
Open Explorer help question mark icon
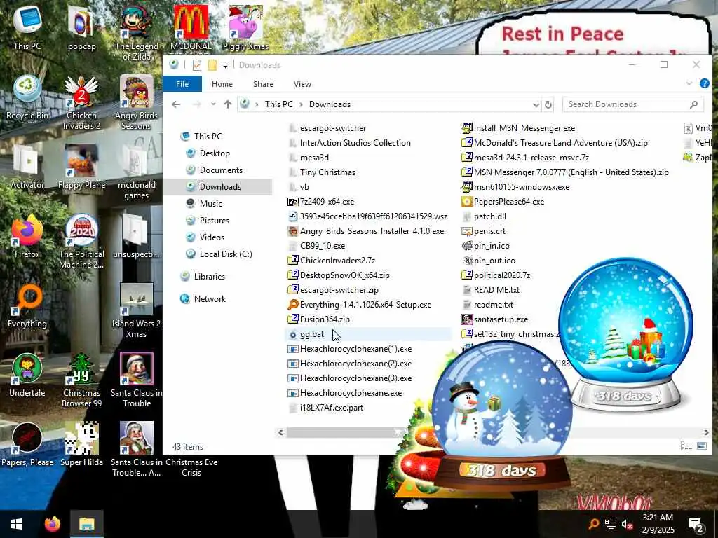tap(704, 83)
